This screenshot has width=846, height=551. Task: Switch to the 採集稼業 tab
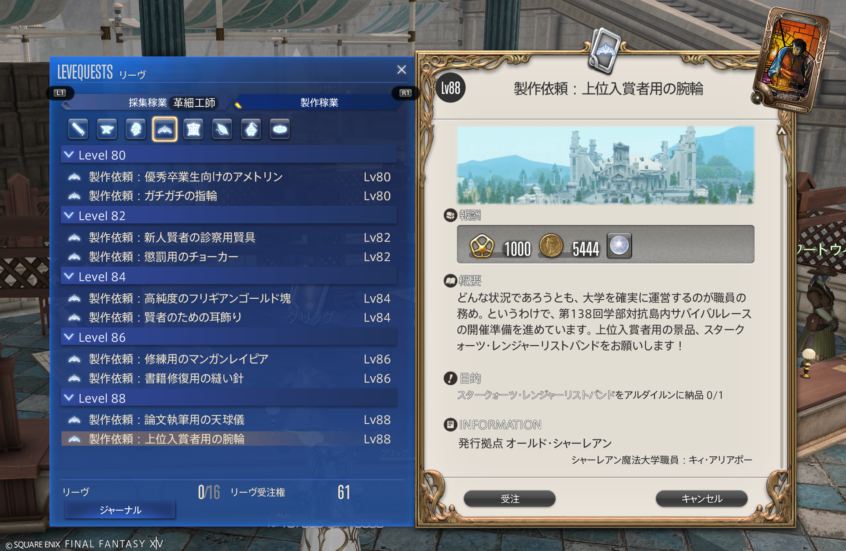click(x=148, y=103)
